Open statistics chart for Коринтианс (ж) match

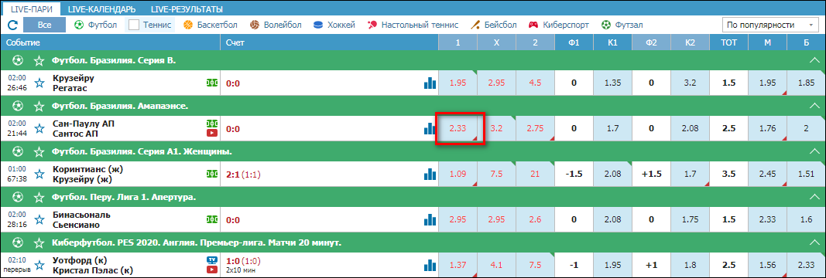pos(430,174)
